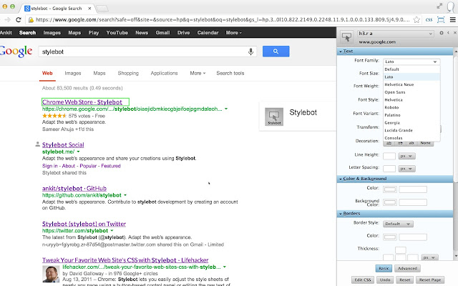Expand More search filter tab
Image resolution: width=458 pixels, height=286 pixels.
[198, 73]
